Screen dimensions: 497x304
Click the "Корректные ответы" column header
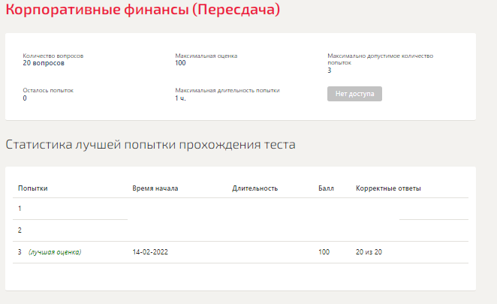tap(388, 188)
